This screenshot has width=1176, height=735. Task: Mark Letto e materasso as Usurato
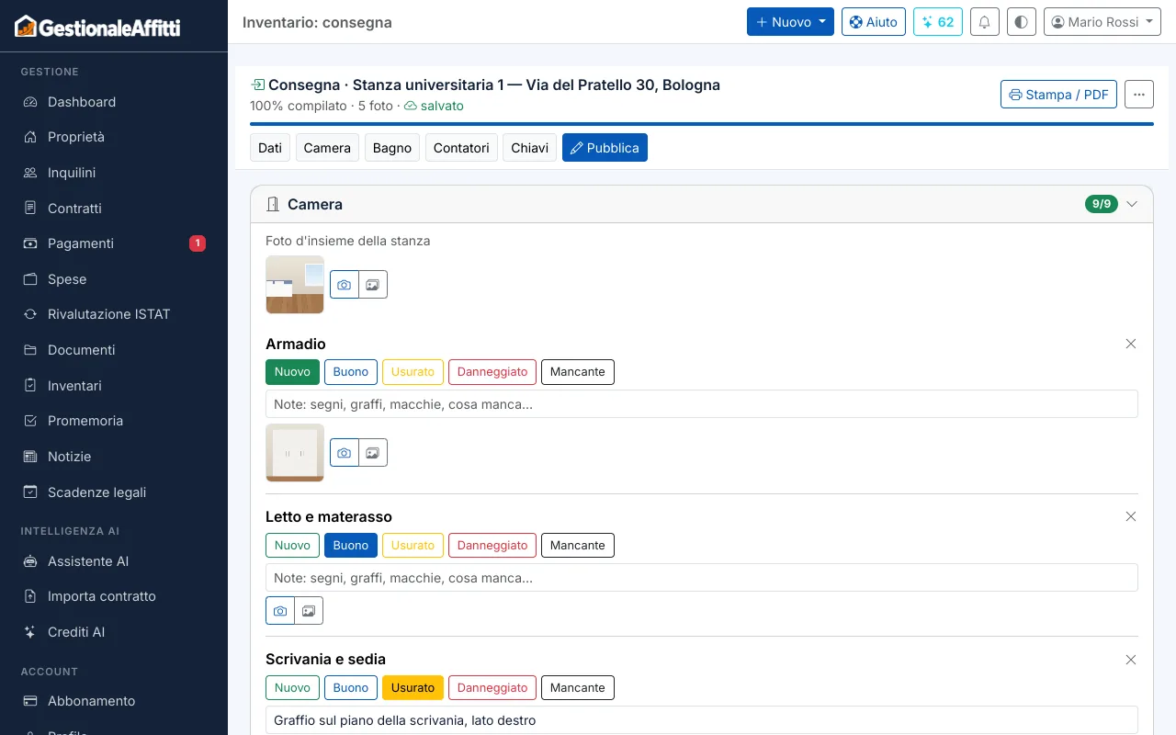pyautogui.click(x=413, y=545)
